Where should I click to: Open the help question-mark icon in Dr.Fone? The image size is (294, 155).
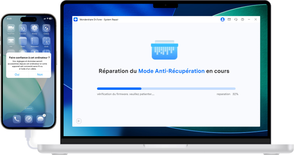coord(243,19)
